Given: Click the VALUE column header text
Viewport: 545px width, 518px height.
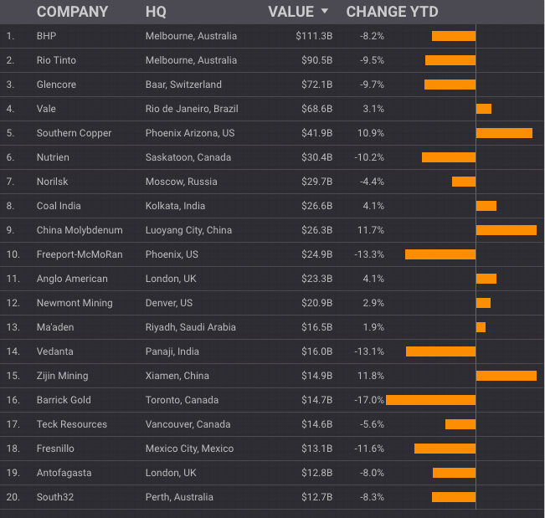Looking at the screenshot, I should click(289, 12).
